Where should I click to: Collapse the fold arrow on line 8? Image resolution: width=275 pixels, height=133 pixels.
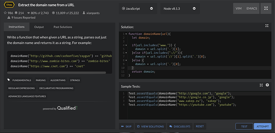pyautogui.click(x=126, y=60)
